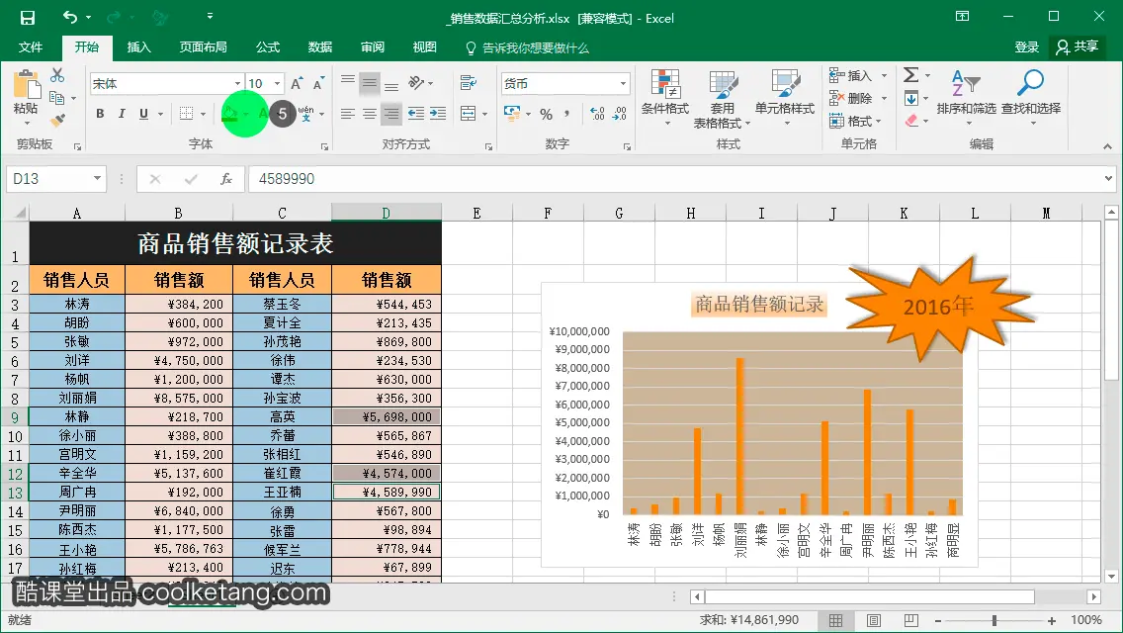Toggle align right for cell text
The height and width of the screenshot is (633, 1123).
(x=391, y=114)
